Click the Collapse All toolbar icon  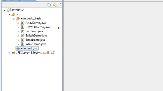(49, 5)
